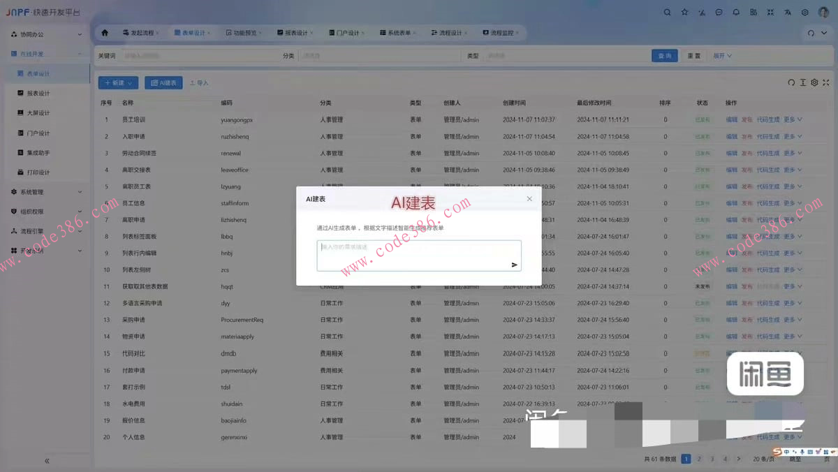This screenshot has width=838, height=472.
Task: Click the send arrow in AI建表 dialog
Action: tap(514, 265)
